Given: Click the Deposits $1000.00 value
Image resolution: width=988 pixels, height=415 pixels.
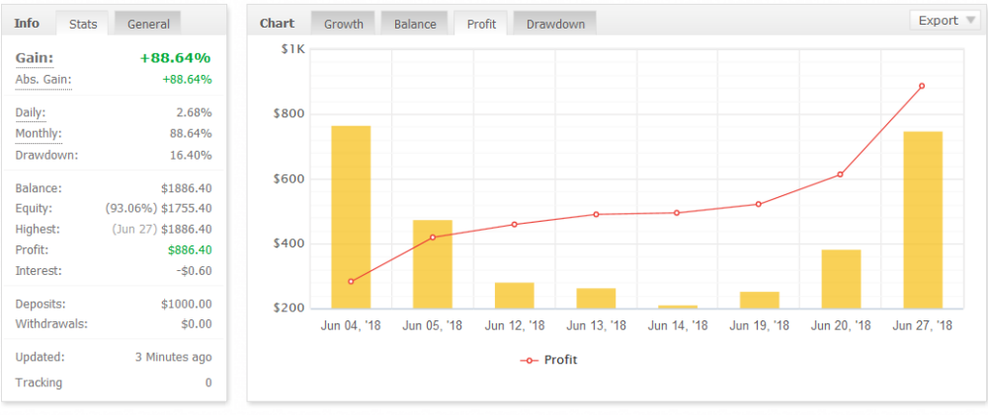Looking at the screenshot, I should click(187, 305).
